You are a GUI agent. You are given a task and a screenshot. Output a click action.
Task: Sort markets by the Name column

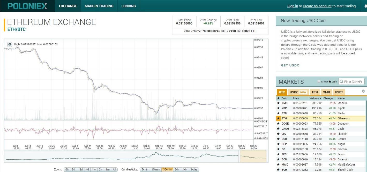click(341, 98)
